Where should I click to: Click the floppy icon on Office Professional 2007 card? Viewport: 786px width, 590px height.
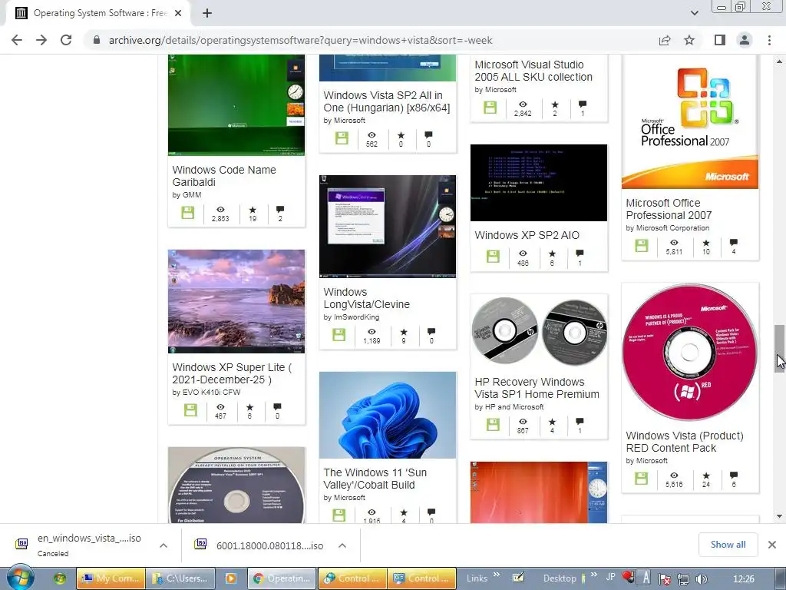(x=642, y=245)
